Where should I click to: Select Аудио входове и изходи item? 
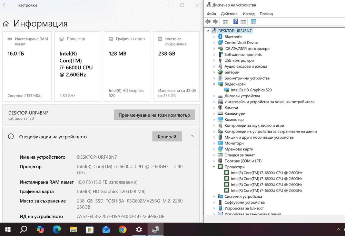point(246,66)
